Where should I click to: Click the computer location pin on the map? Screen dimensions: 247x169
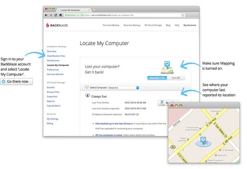(203, 141)
